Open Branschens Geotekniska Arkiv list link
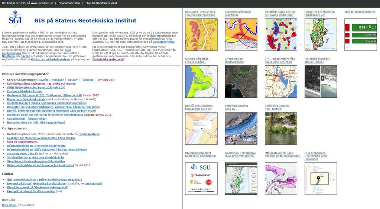Viewport: 380px width, 209px height. [26, 99]
